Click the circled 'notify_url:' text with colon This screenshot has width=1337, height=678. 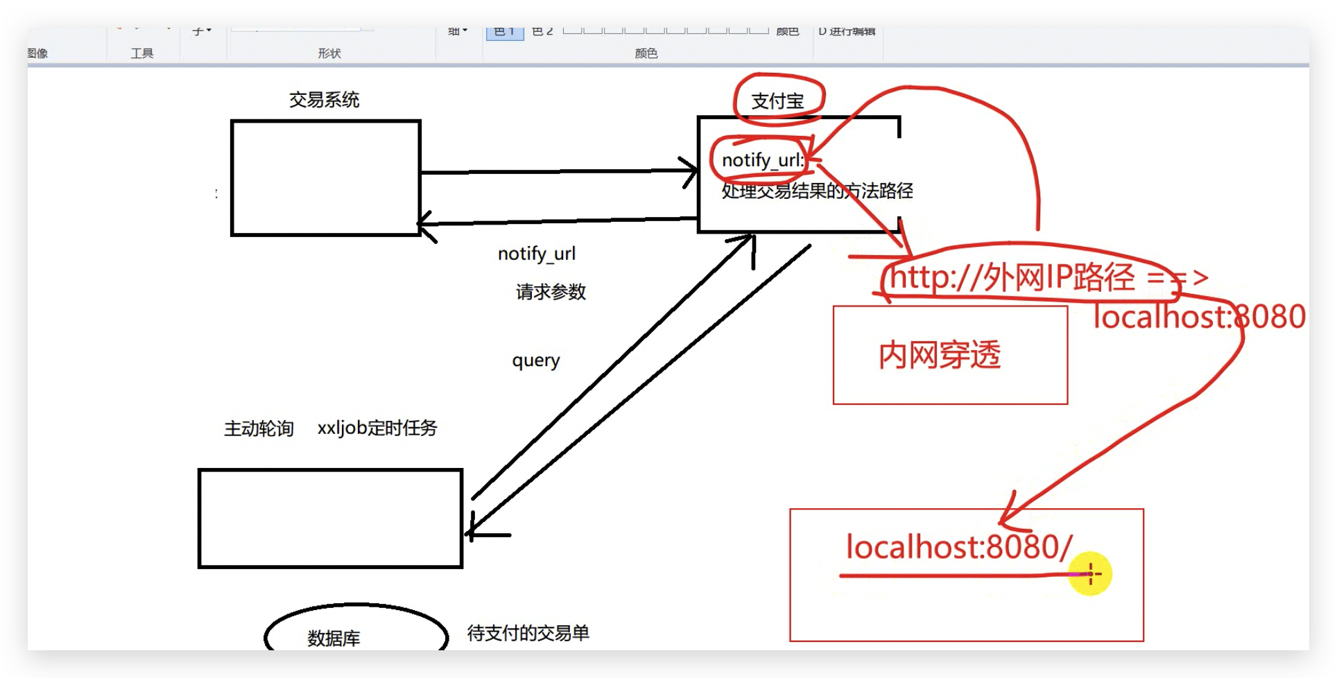click(x=763, y=160)
